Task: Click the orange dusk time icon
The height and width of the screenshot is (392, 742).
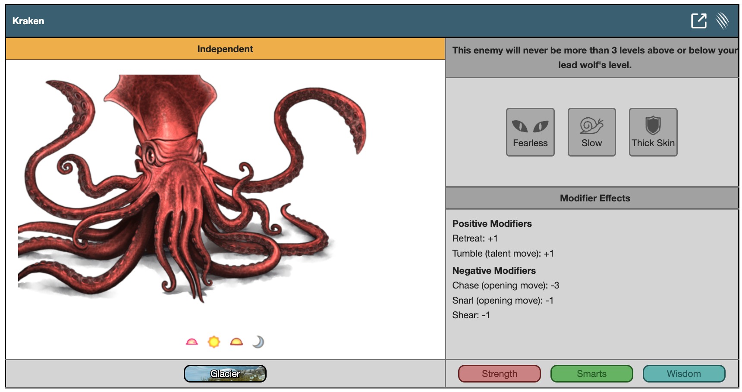Action: coord(236,342)
